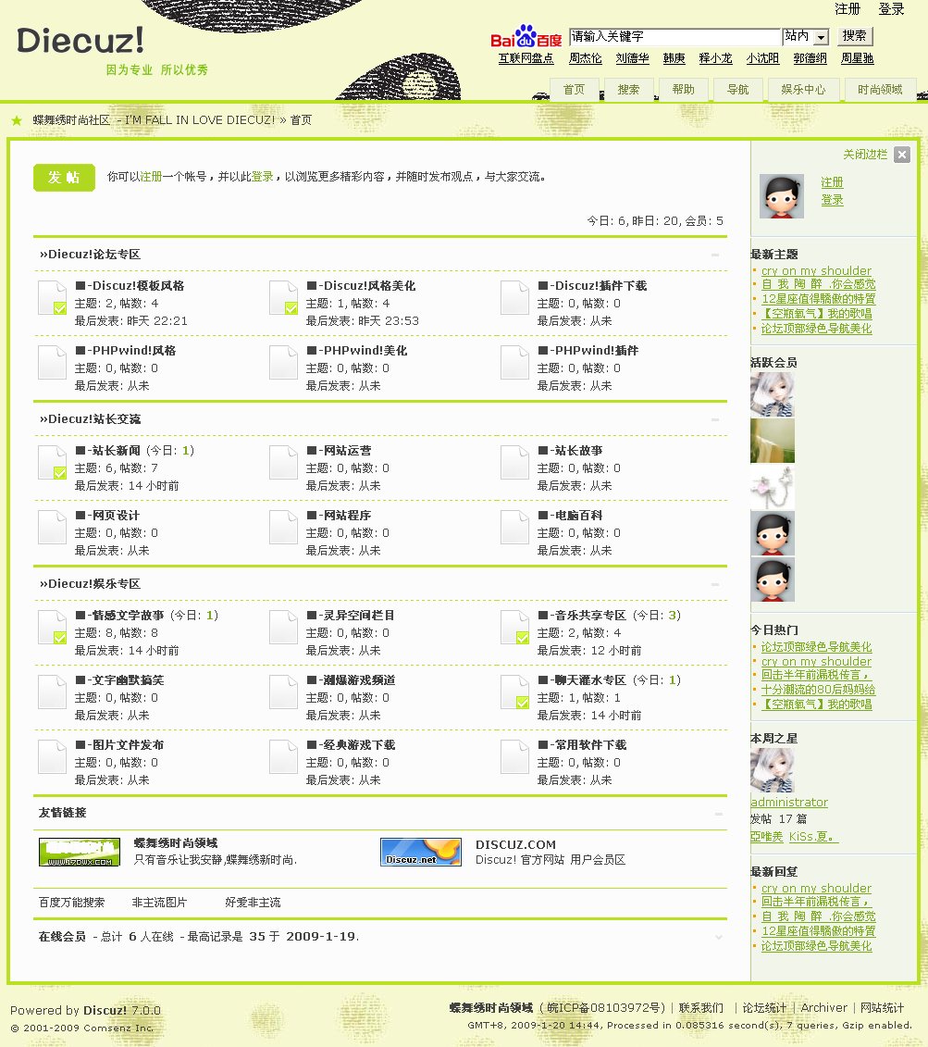Viewport: 928px width, 1047px height.
Task: Open the 互联网盘点 keyword link
Action: point(526,58)
